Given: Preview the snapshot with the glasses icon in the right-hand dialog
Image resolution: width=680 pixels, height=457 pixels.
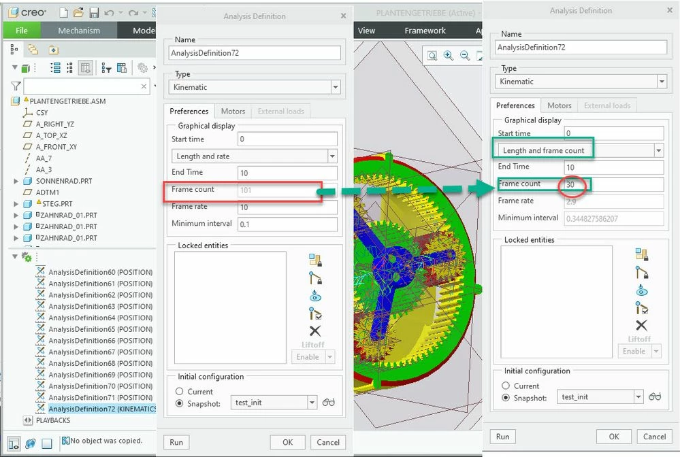Looking at the screenshot, I should [655, 396].
